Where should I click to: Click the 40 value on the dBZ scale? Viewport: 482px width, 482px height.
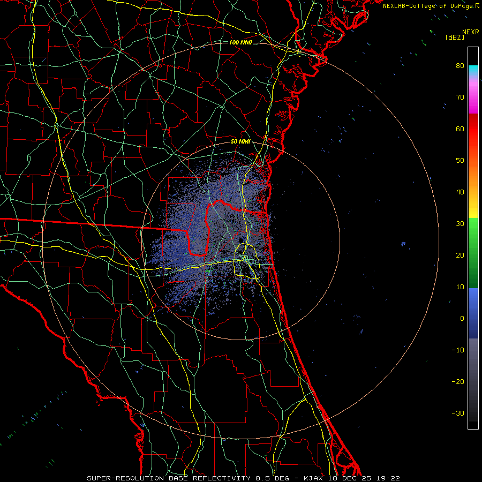(x=460, y=192)
